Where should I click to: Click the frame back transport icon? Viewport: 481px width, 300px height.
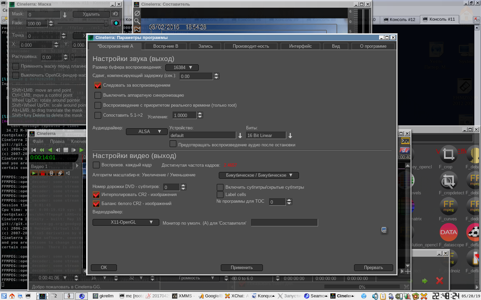tap(58, 150)
